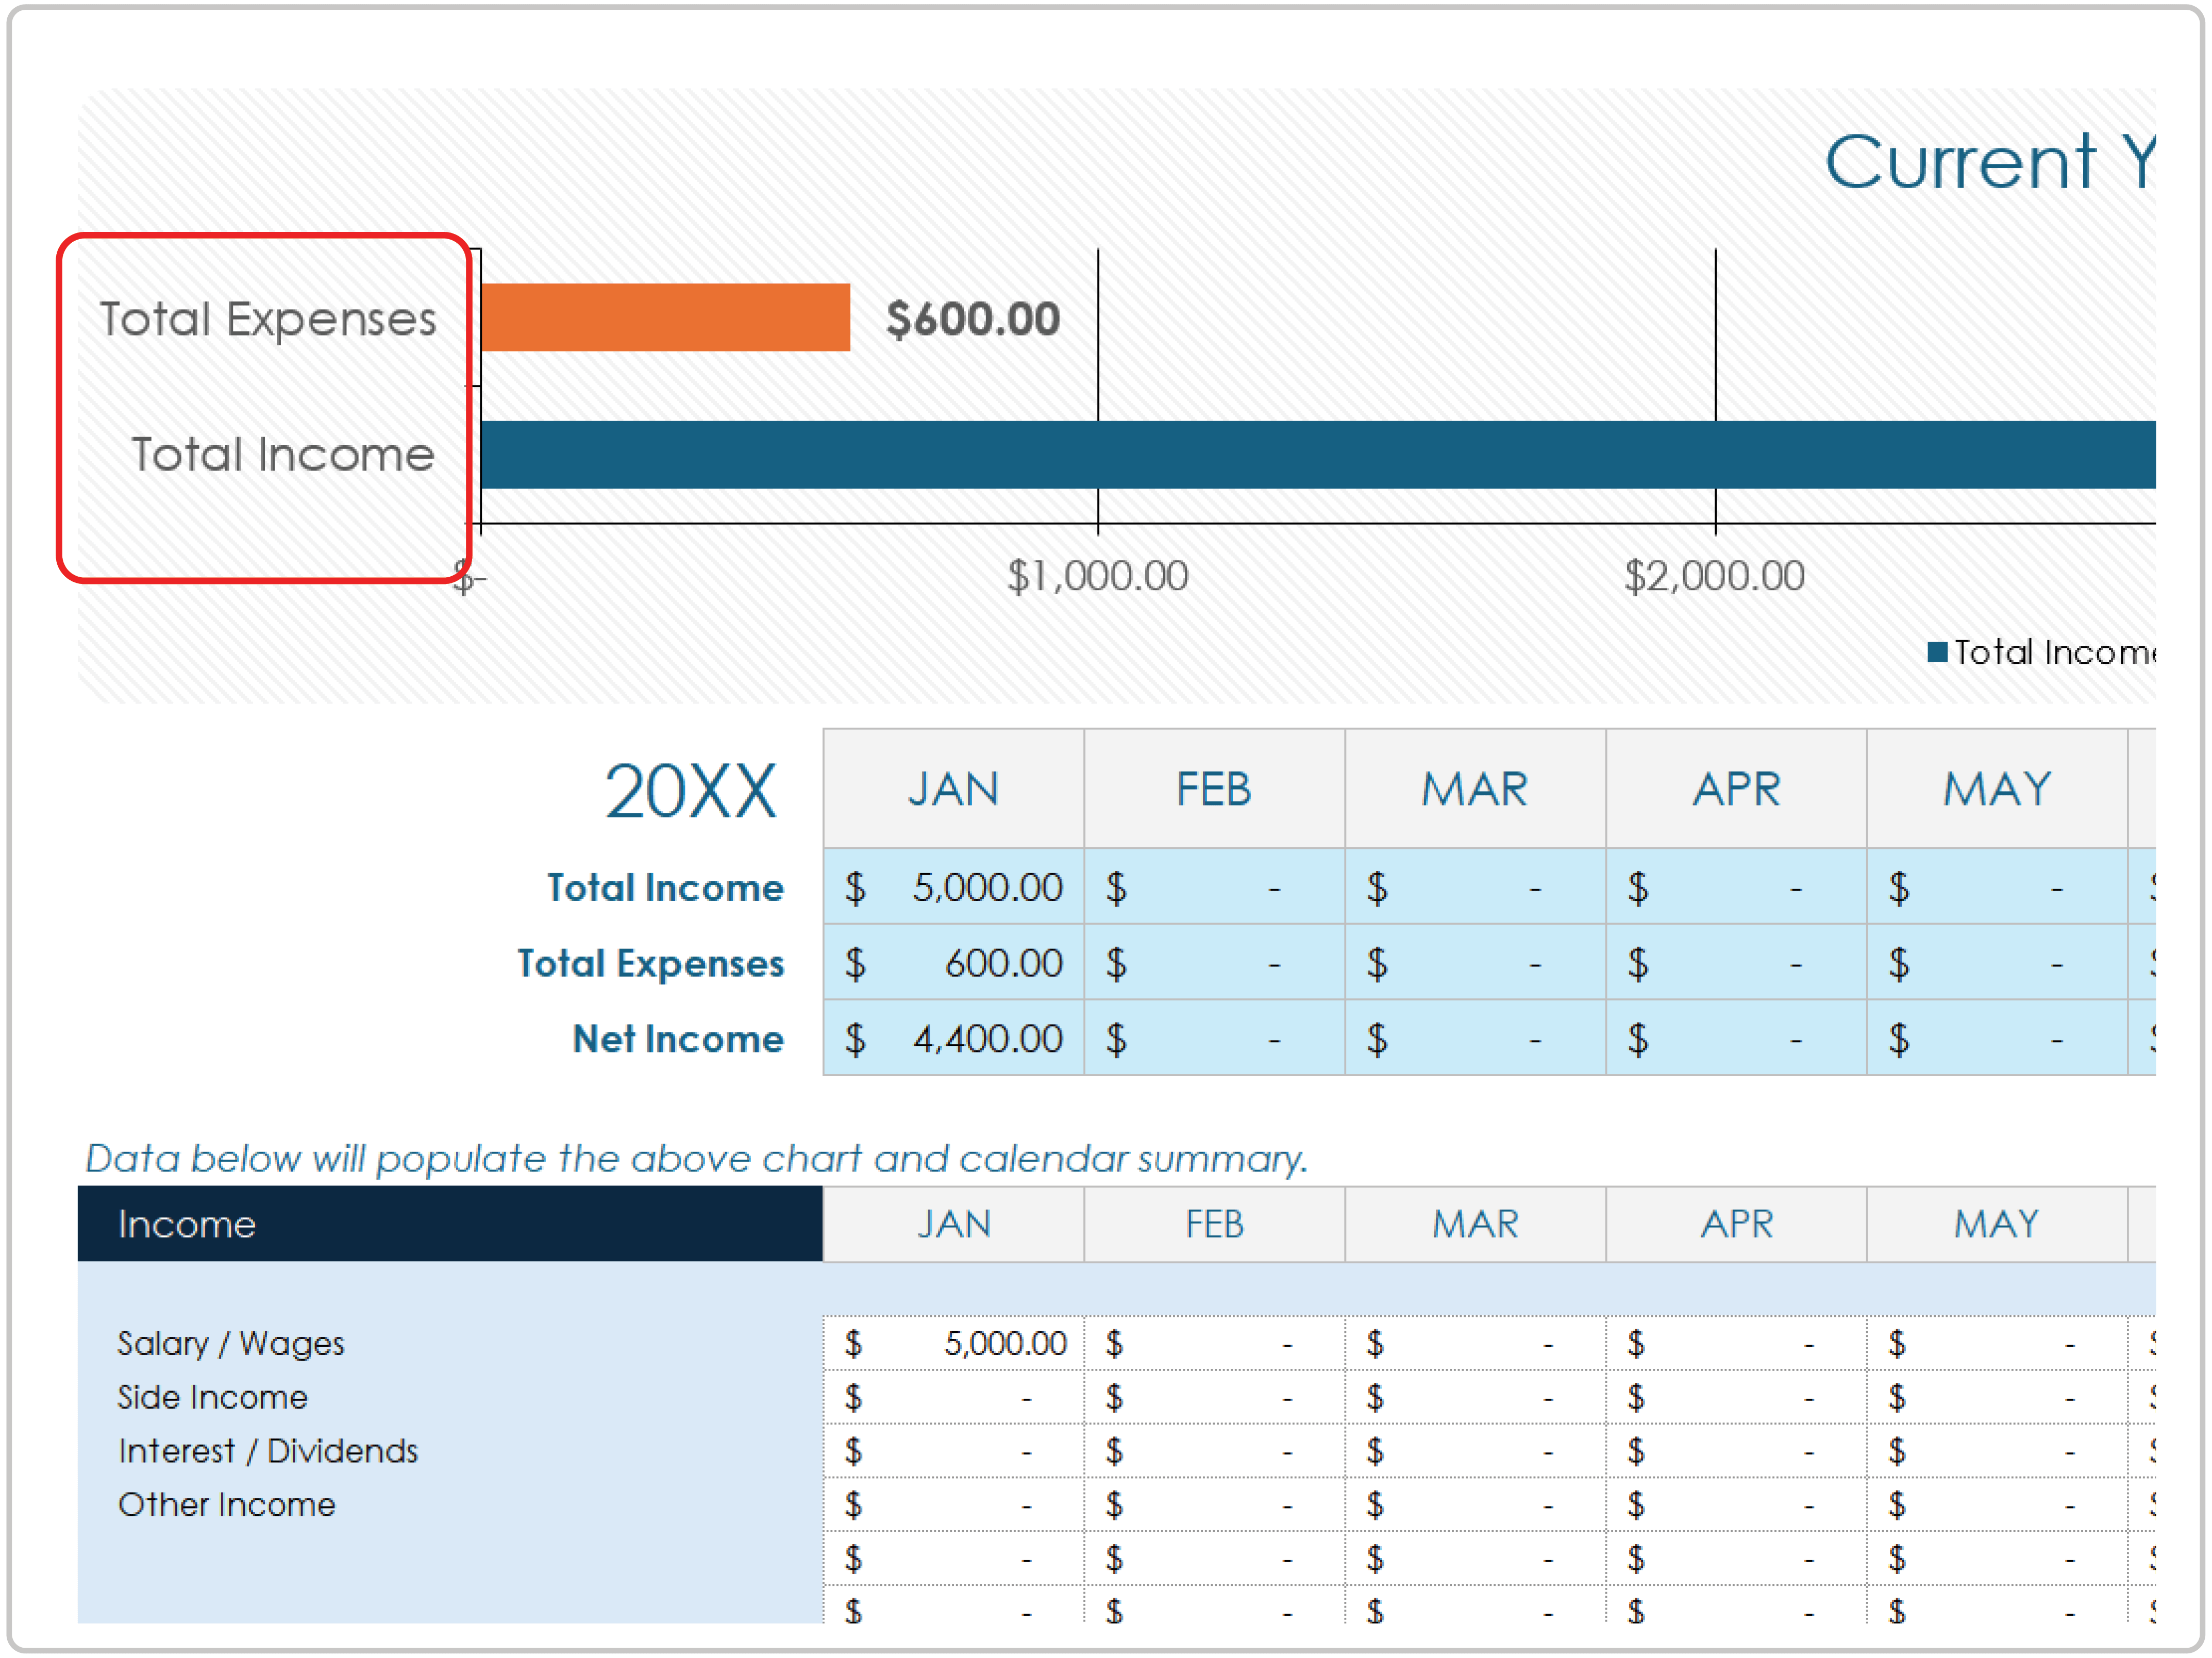The width and height of the screenshot is (2212, 1658).
Task: Click the orange Total Expenses bar
Action: pos(665,318)
